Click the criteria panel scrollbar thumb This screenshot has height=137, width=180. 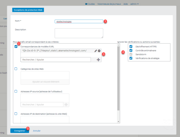pyautogui.click(x=118, y=78)
